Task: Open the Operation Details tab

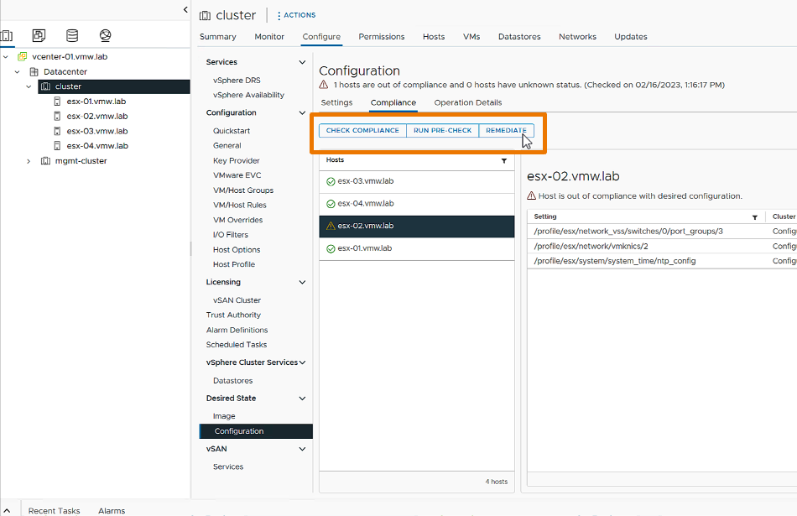Action: point(467,102)
